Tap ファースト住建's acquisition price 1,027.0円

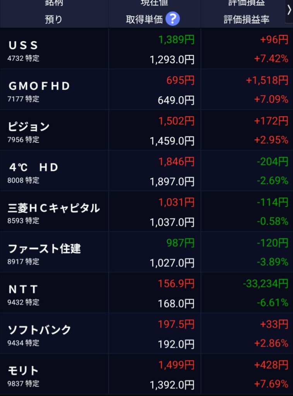[x=172, y=263]
